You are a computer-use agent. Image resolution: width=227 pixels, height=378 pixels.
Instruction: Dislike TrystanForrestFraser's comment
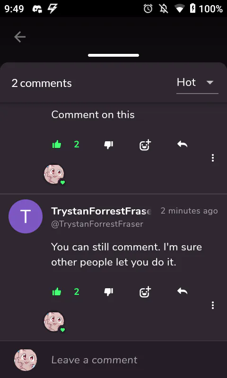tap(109, 292)
